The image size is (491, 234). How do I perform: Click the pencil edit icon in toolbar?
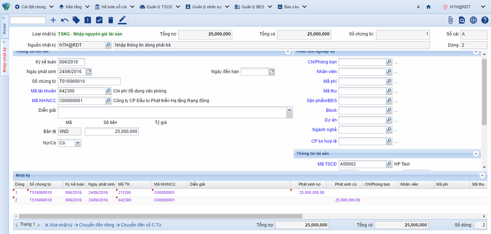tap(122, 20)
